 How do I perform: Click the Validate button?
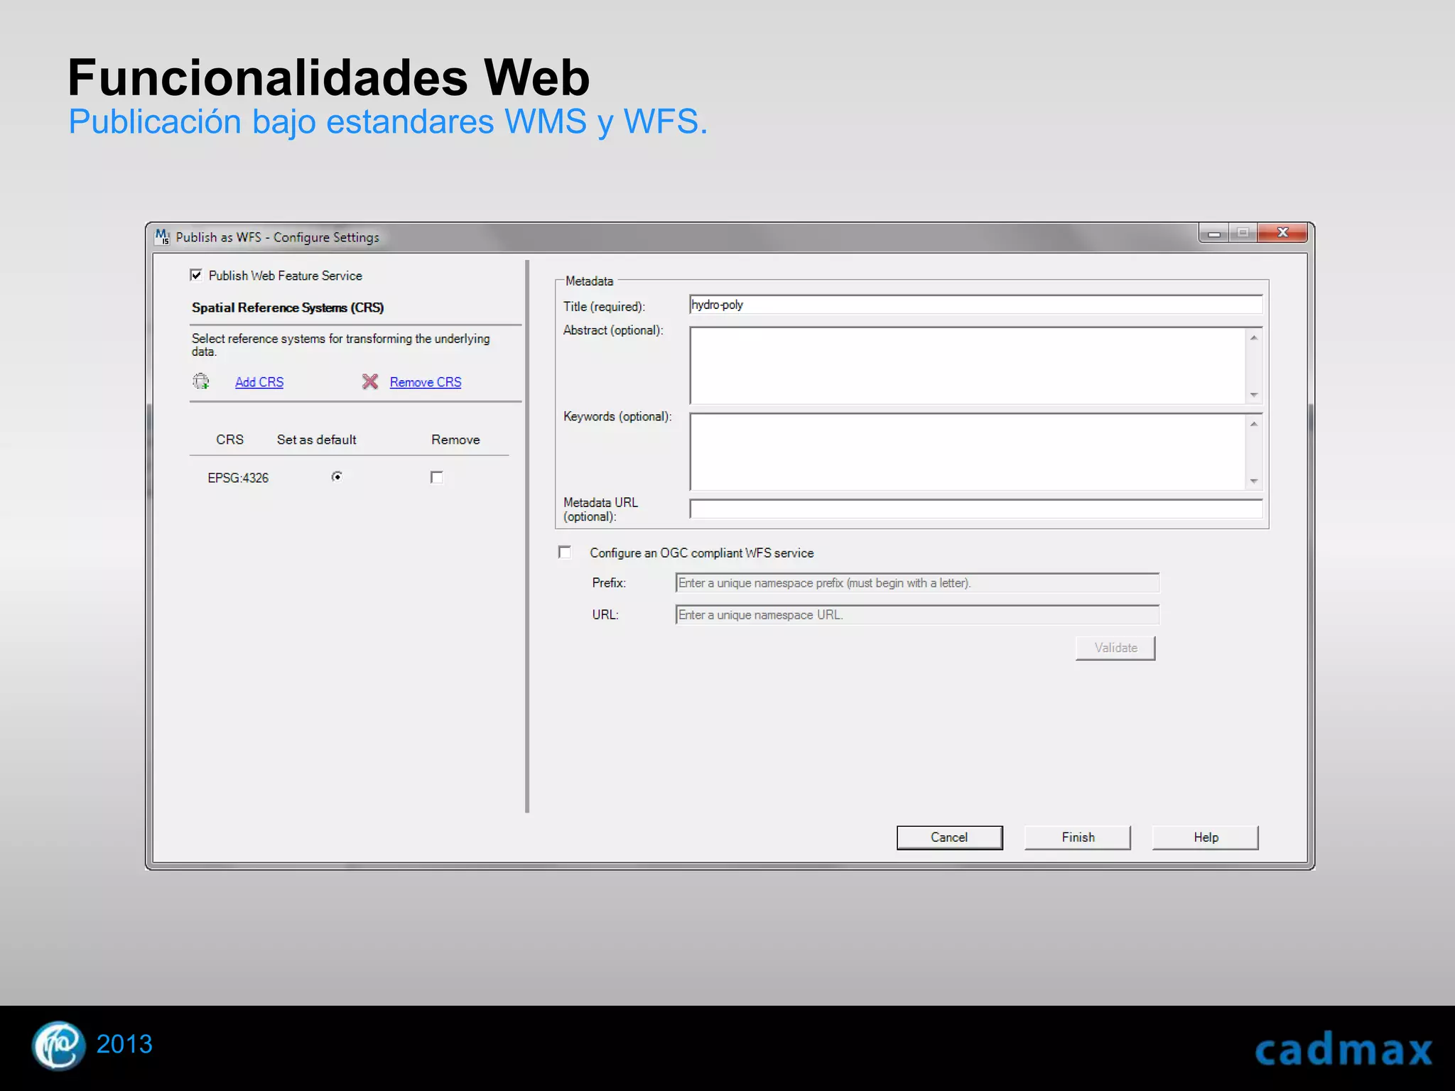[1115, 648]
